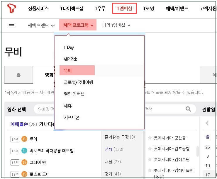Sort movies by 가나다순
This screenshot has width=217, height=179.
click(47, 124)
